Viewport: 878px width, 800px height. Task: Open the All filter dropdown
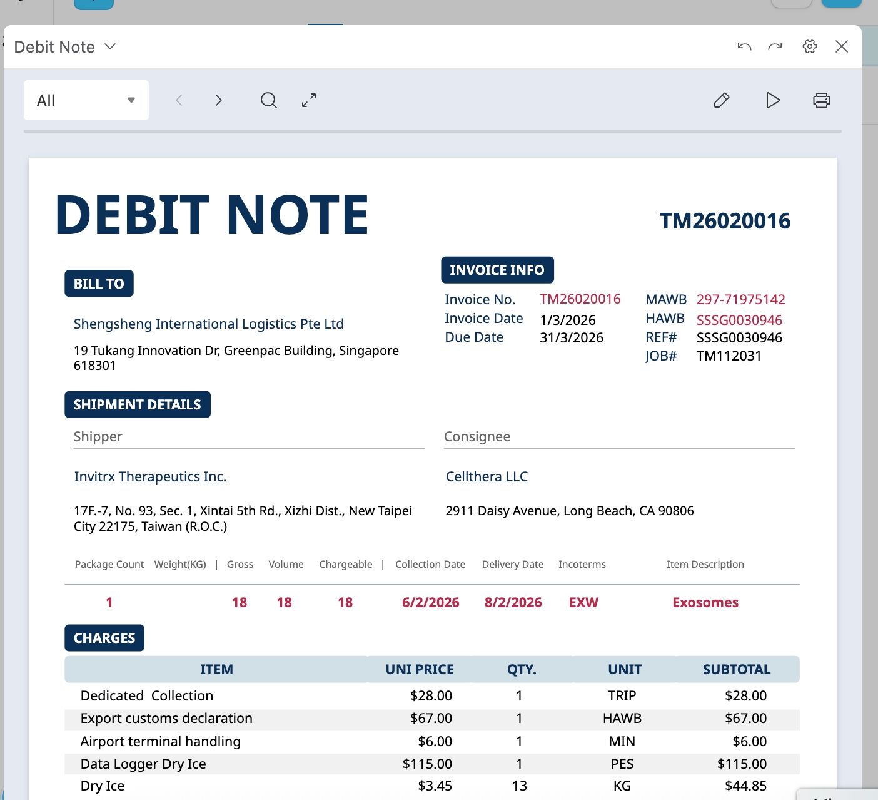(x=86, y=100)
